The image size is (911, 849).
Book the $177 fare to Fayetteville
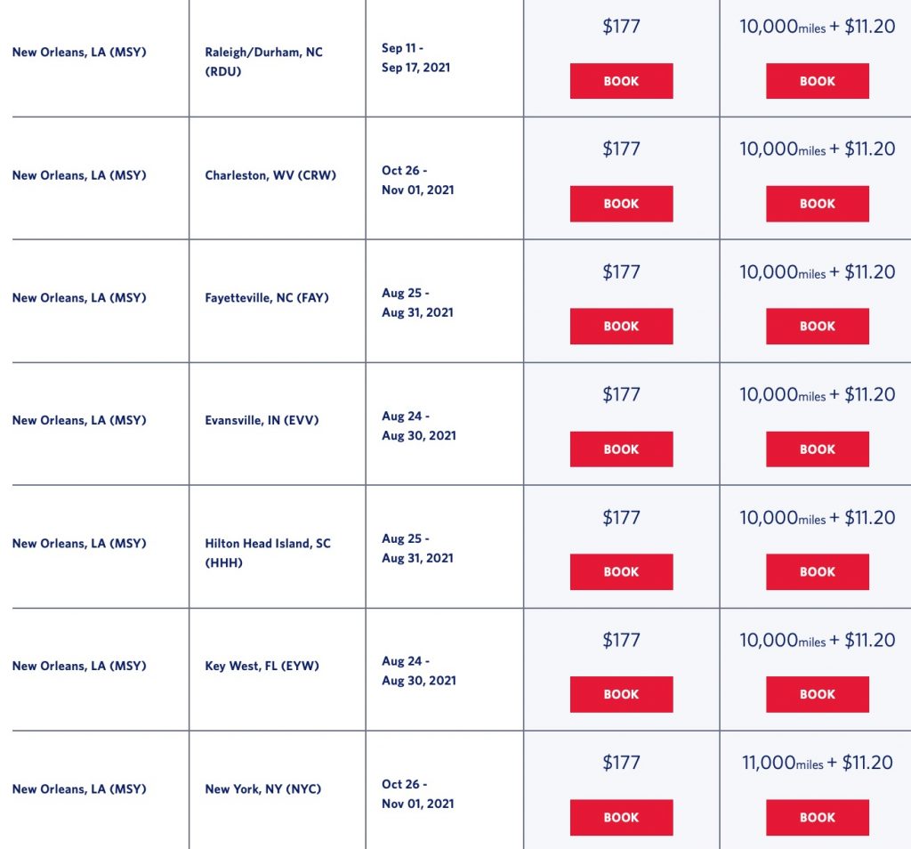click(x=621, y=327)
